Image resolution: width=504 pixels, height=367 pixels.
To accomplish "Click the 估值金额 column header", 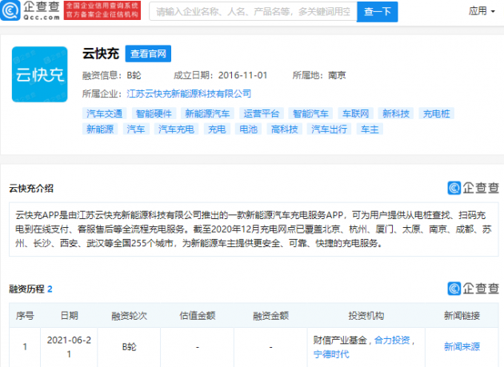I will 198,316.
